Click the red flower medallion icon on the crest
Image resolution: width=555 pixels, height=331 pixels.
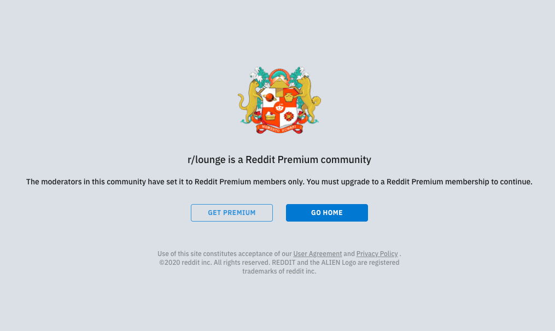pos(289,116)
